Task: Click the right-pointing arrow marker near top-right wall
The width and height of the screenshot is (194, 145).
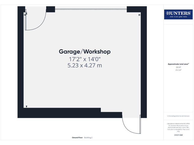Action: 139,15
